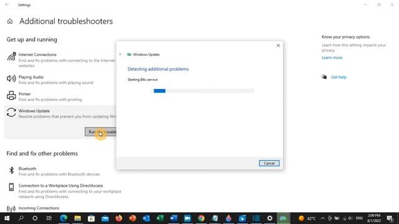Select the Windows Update list label
The image size is (399, 224).
tap(34, 111)
